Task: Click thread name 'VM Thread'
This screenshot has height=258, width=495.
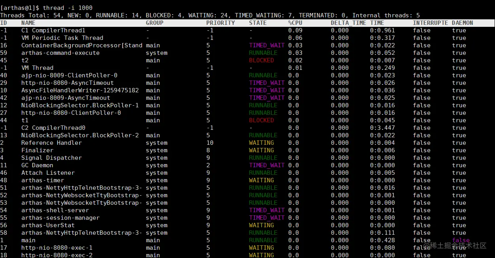Action: click(37, 67)
